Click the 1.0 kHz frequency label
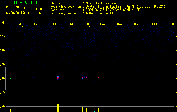Image resolution: width=177 pixels, height=112 pixels. pyautogui.click(x=2, y=50)
